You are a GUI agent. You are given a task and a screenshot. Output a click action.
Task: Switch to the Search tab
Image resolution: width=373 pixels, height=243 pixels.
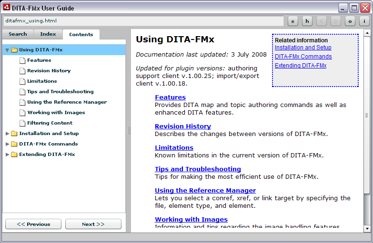[x=18, y=34]
